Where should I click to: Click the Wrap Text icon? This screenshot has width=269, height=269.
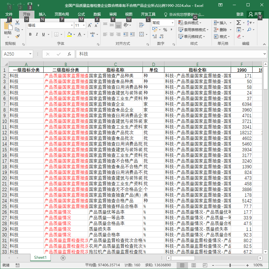click(142, 25)
